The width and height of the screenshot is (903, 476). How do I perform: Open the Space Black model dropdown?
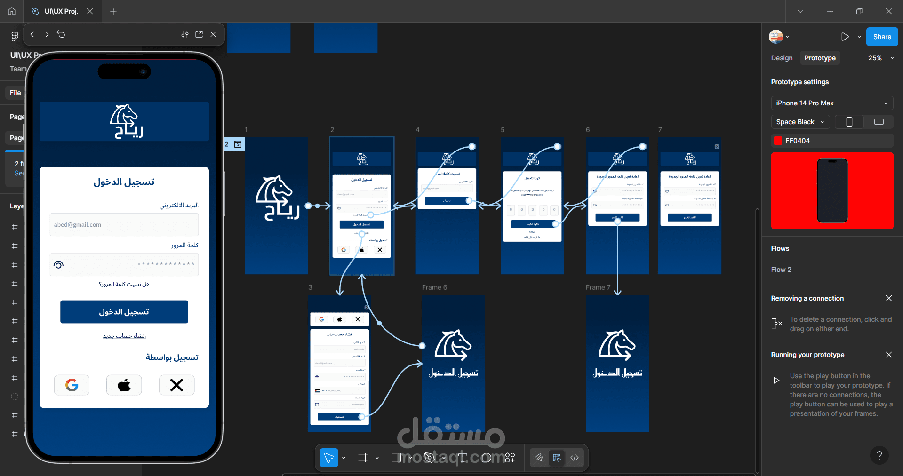pos(800,122)
